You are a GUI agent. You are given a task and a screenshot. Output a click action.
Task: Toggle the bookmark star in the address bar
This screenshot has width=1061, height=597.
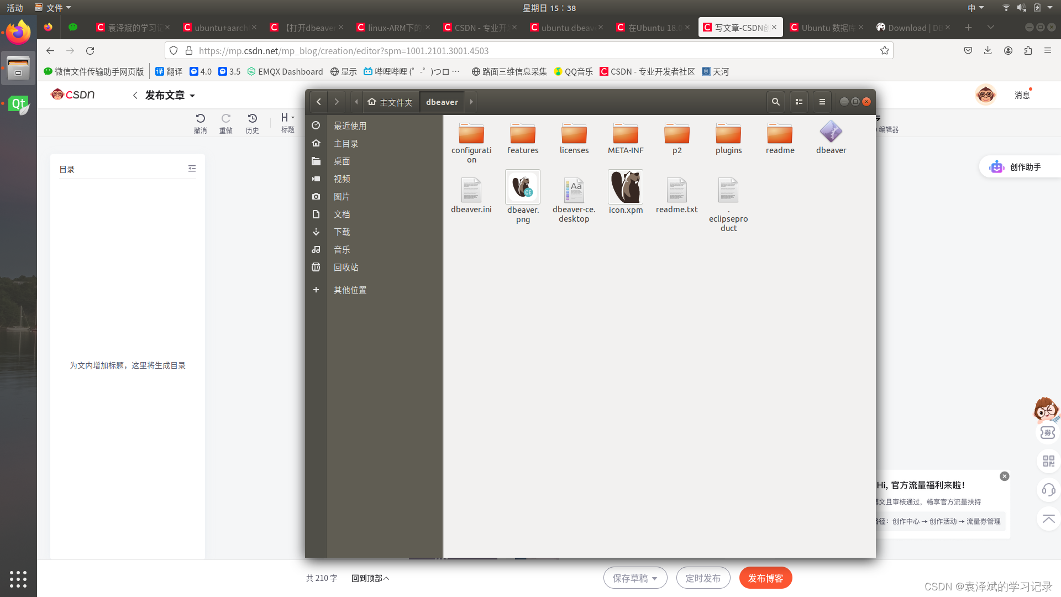[885, 50]
